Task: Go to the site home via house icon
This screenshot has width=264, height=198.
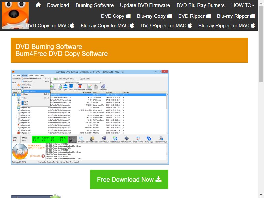Action: [38, 5]
